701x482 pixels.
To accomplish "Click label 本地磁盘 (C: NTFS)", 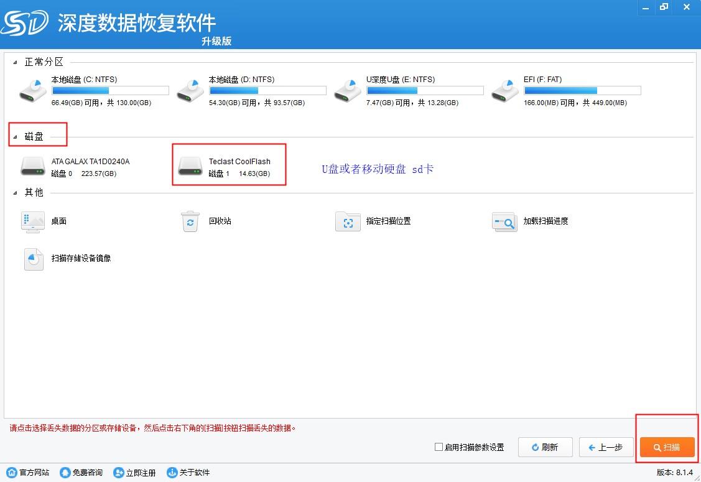I will 84,80.
